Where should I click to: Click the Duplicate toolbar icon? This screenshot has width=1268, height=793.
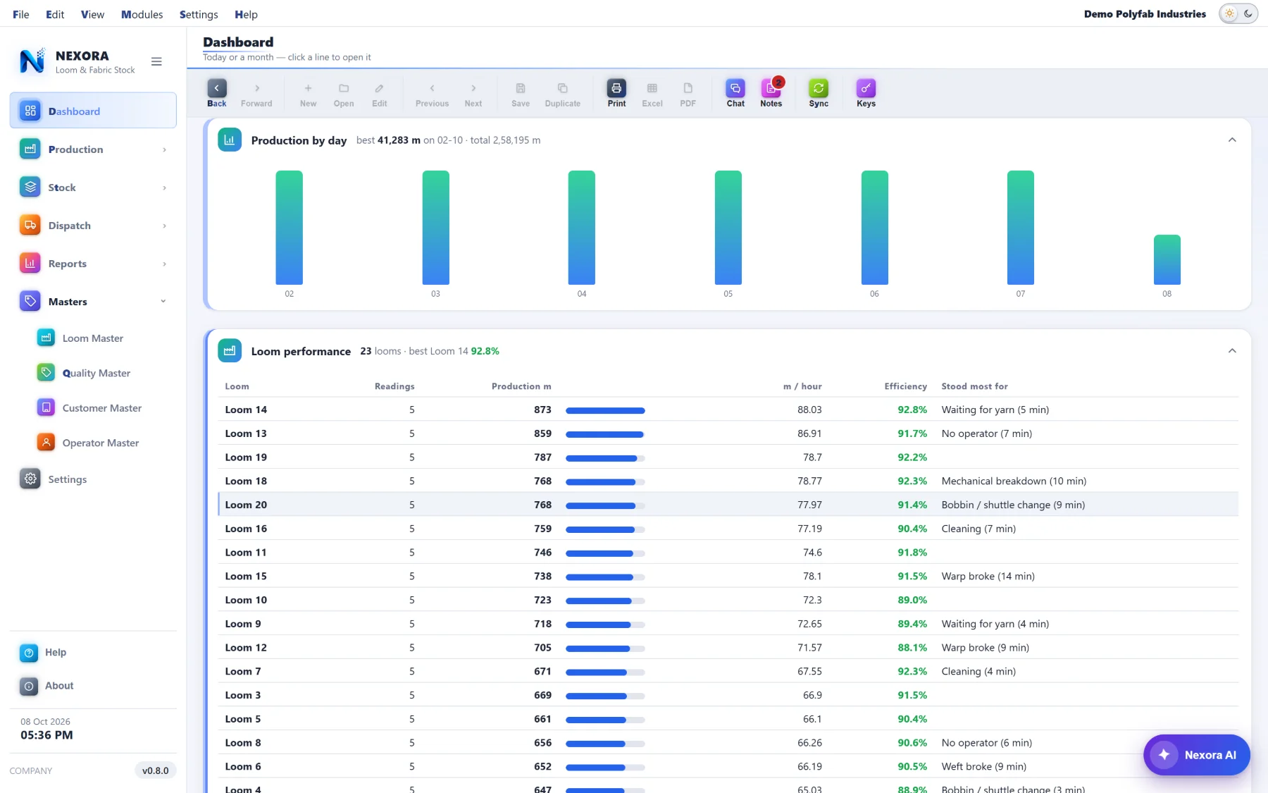[x=563, y=88]
